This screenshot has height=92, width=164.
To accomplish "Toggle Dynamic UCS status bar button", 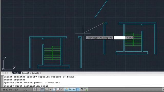I will [x=66, y=89].
